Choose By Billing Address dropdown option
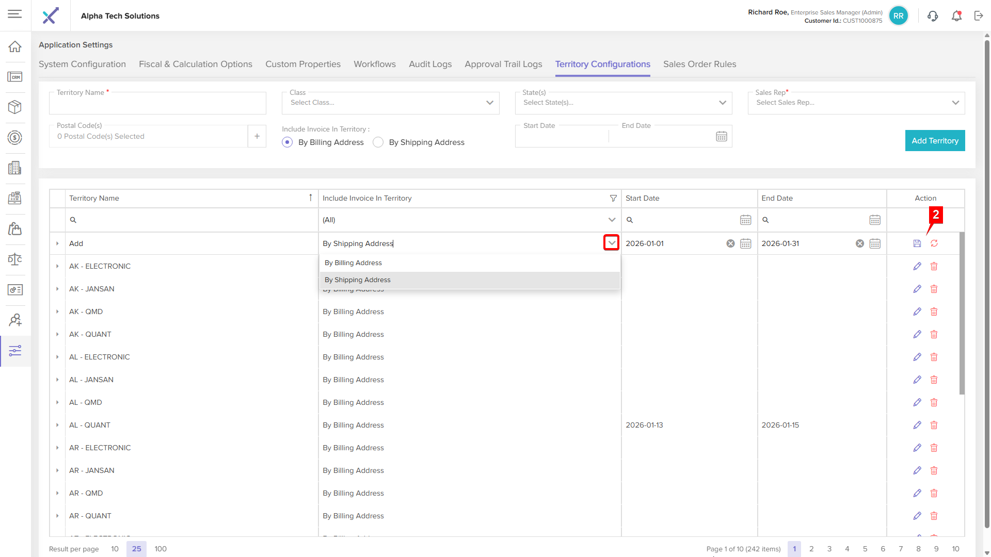 tap(354, 263)
